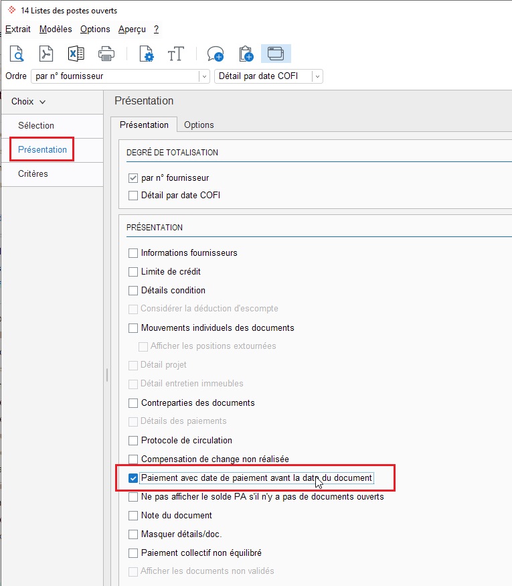
Task: Click the 'PRÉSENTATION' section heading
Action: pyautogui.click(x=155, y=228)
